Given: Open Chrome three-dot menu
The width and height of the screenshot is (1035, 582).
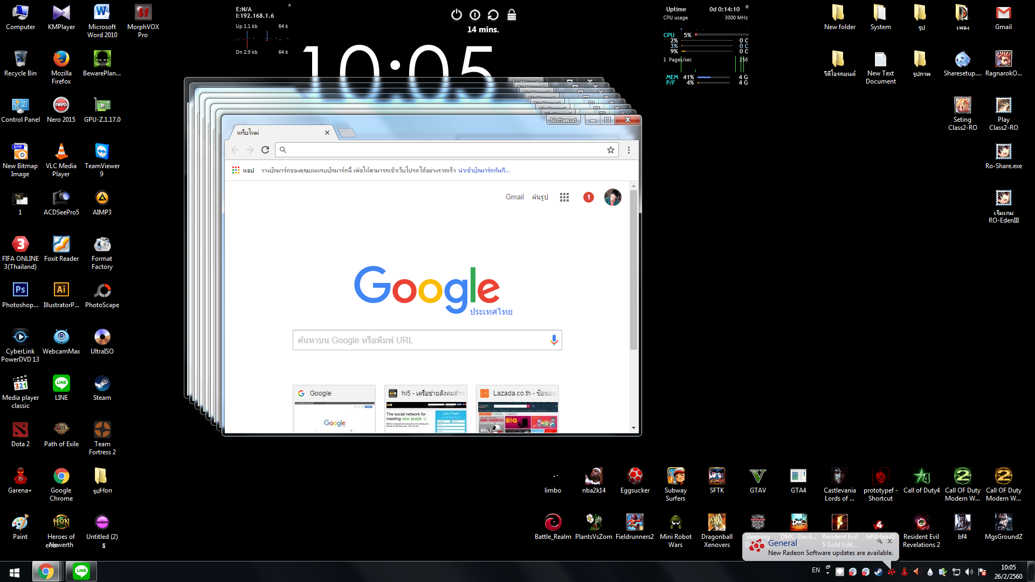Looking at the screenshot, I should coord(629,150).
